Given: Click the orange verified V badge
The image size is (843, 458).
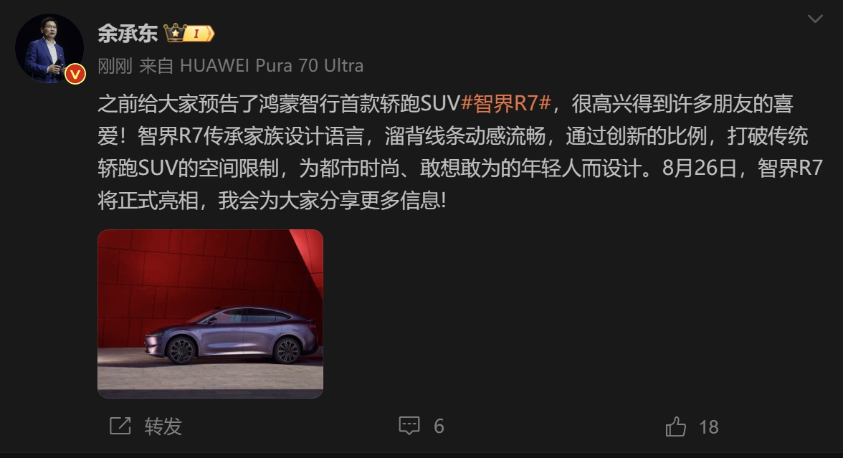Looking at the screenshot, I should tap(75, 74).
